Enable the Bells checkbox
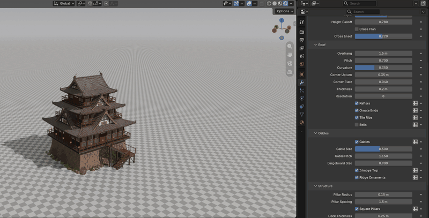Image resolution: width=429 pixels, height=218 pixels. (357, 125)
